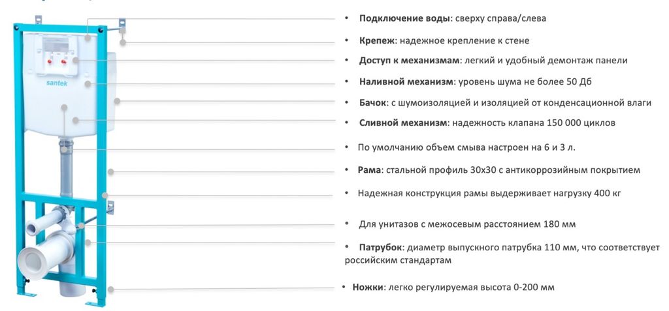The image size is (669, 311).
Task: Click the callout dot for Крепеж
Action: click(123, 42)
